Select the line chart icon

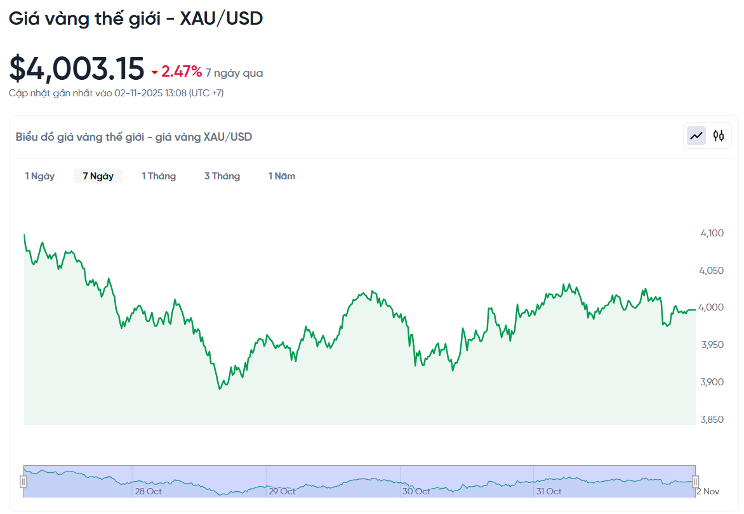(696, 135)
